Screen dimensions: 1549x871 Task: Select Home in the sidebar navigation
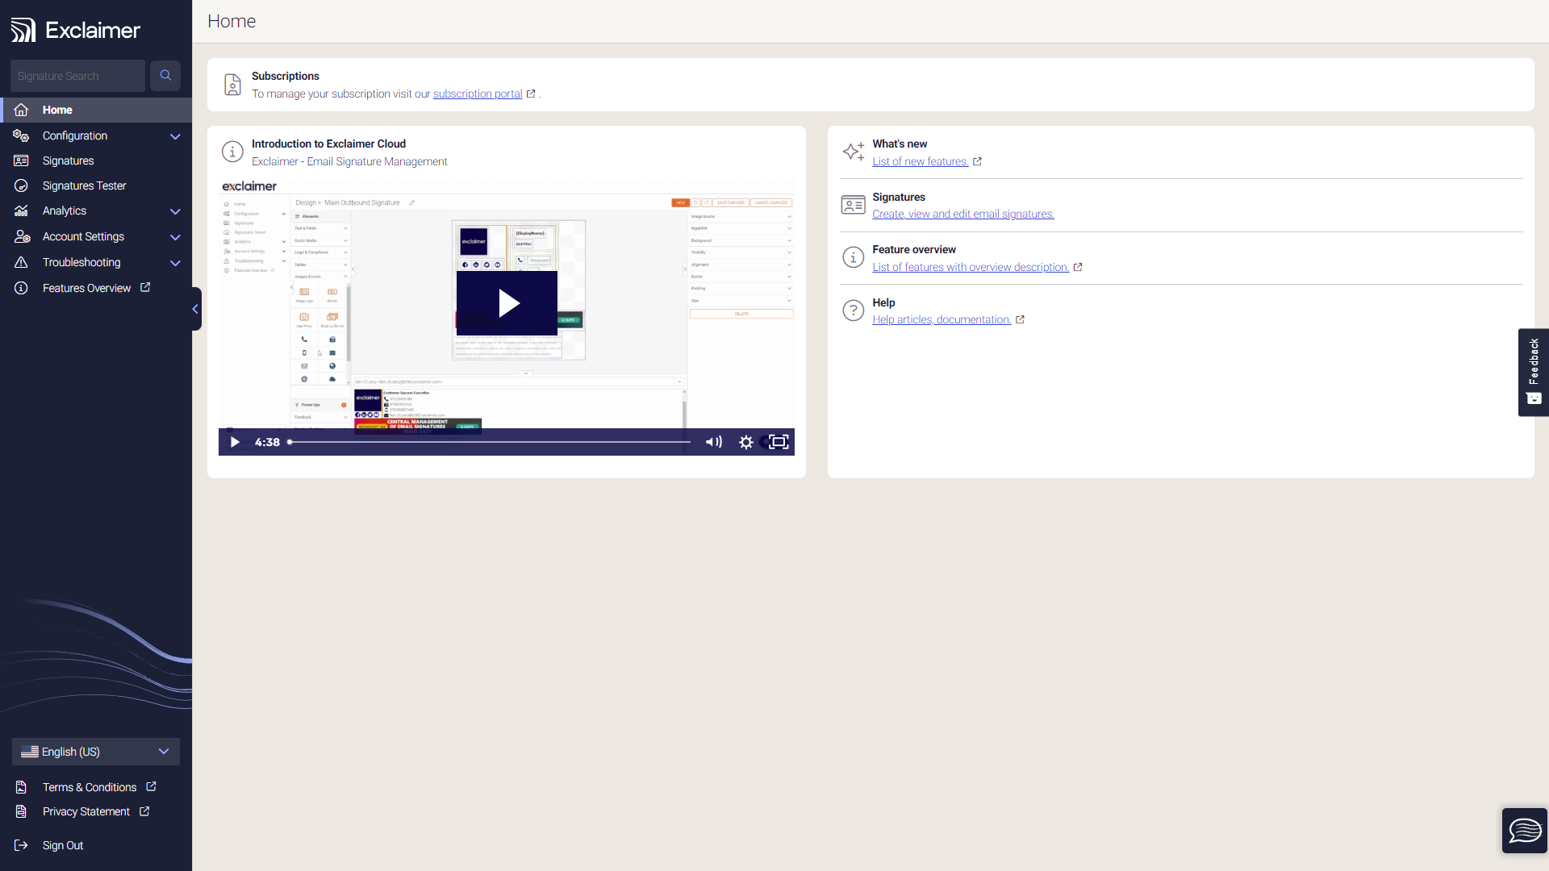(57, 110)
